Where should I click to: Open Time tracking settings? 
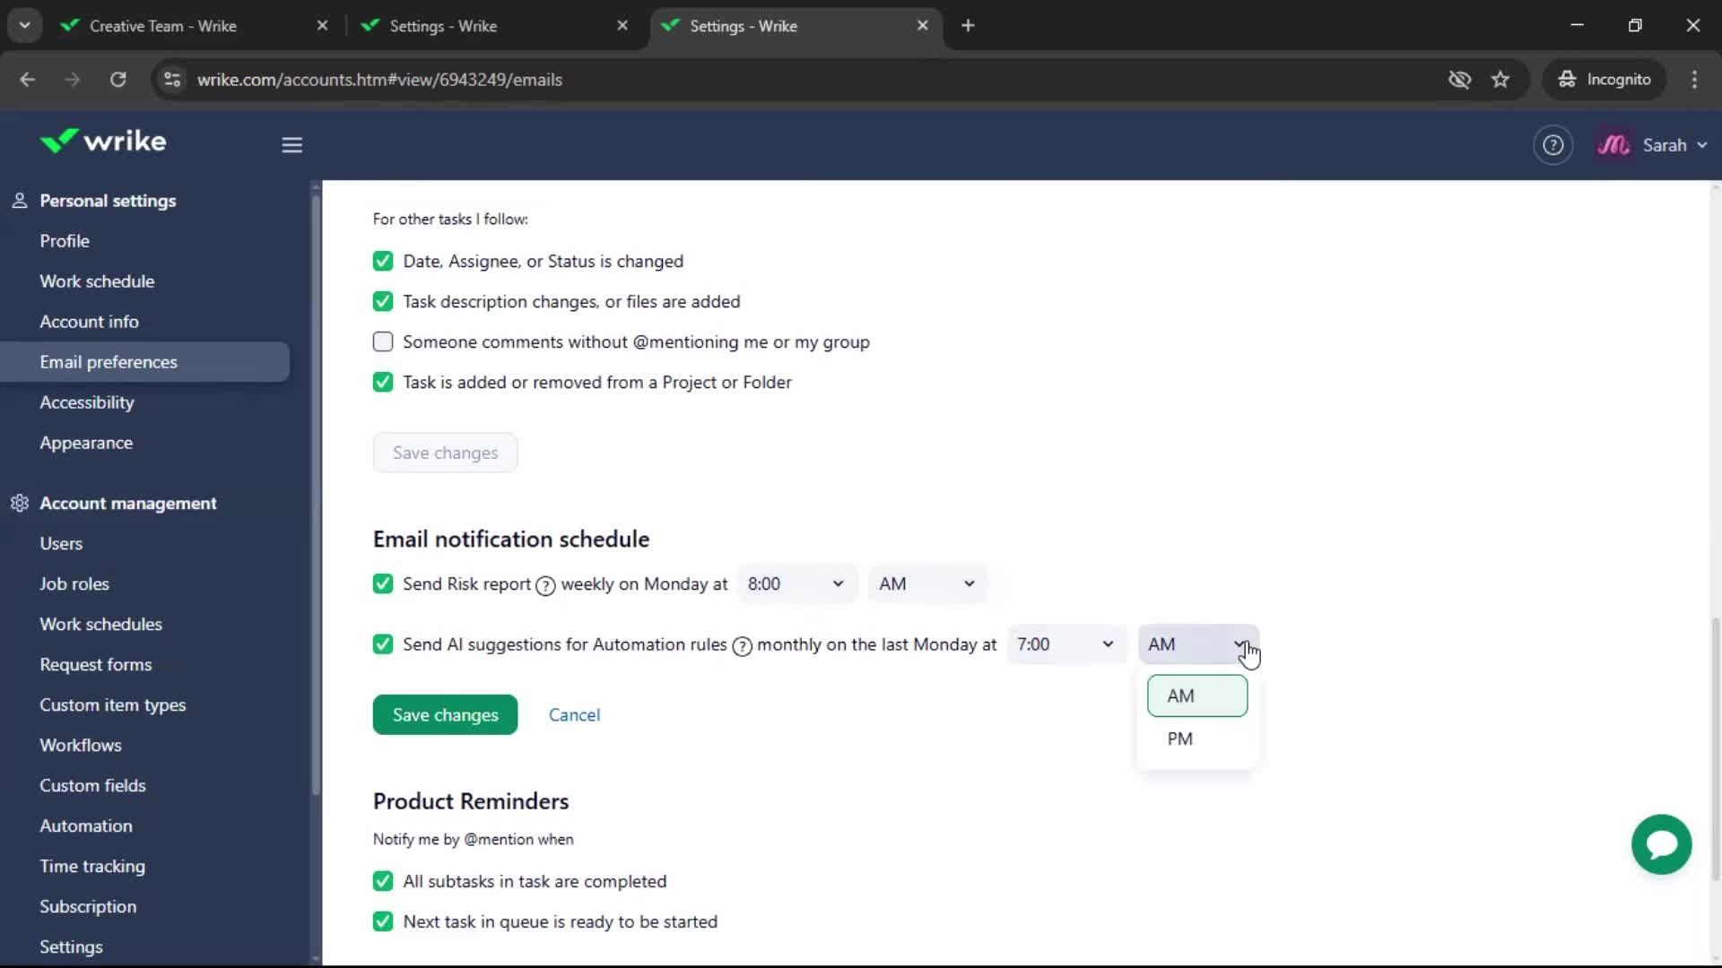(92, 866)
